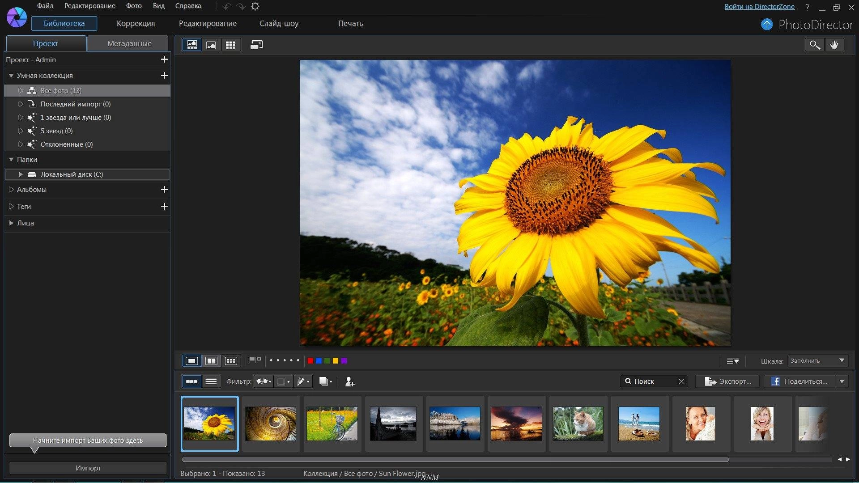Screen dimensions: 859x483
Task: Expand the Локальный диск (C:) folder
Action: (x=21, y=174)
